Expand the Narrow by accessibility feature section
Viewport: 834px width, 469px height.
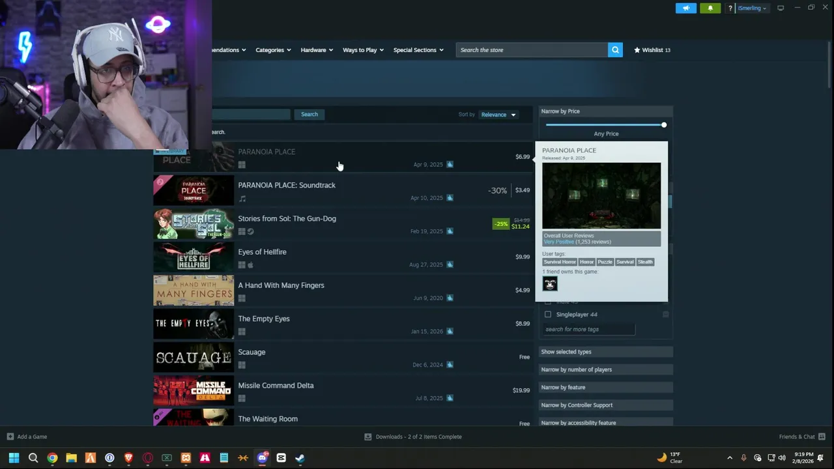tap(606, 422)
